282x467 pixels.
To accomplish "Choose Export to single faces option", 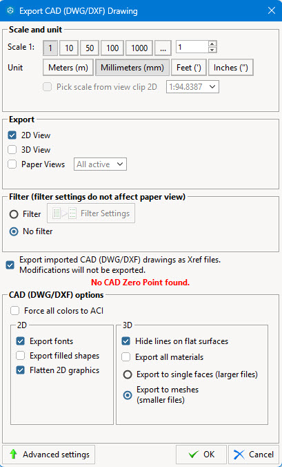I will pos(128,374).
